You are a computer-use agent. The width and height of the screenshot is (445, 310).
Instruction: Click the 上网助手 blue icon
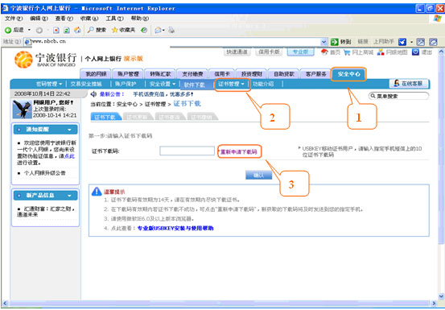point(402,42)
